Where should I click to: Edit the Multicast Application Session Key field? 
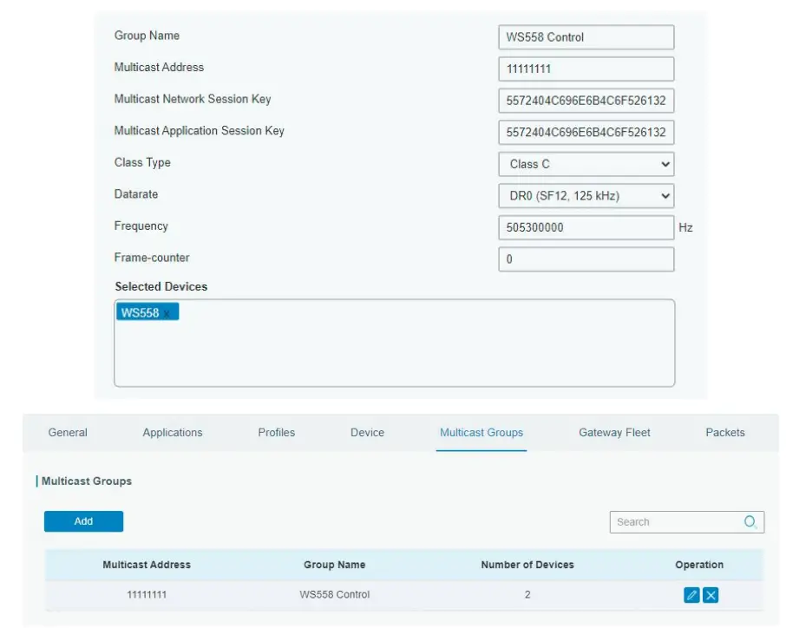coord(586,133)
